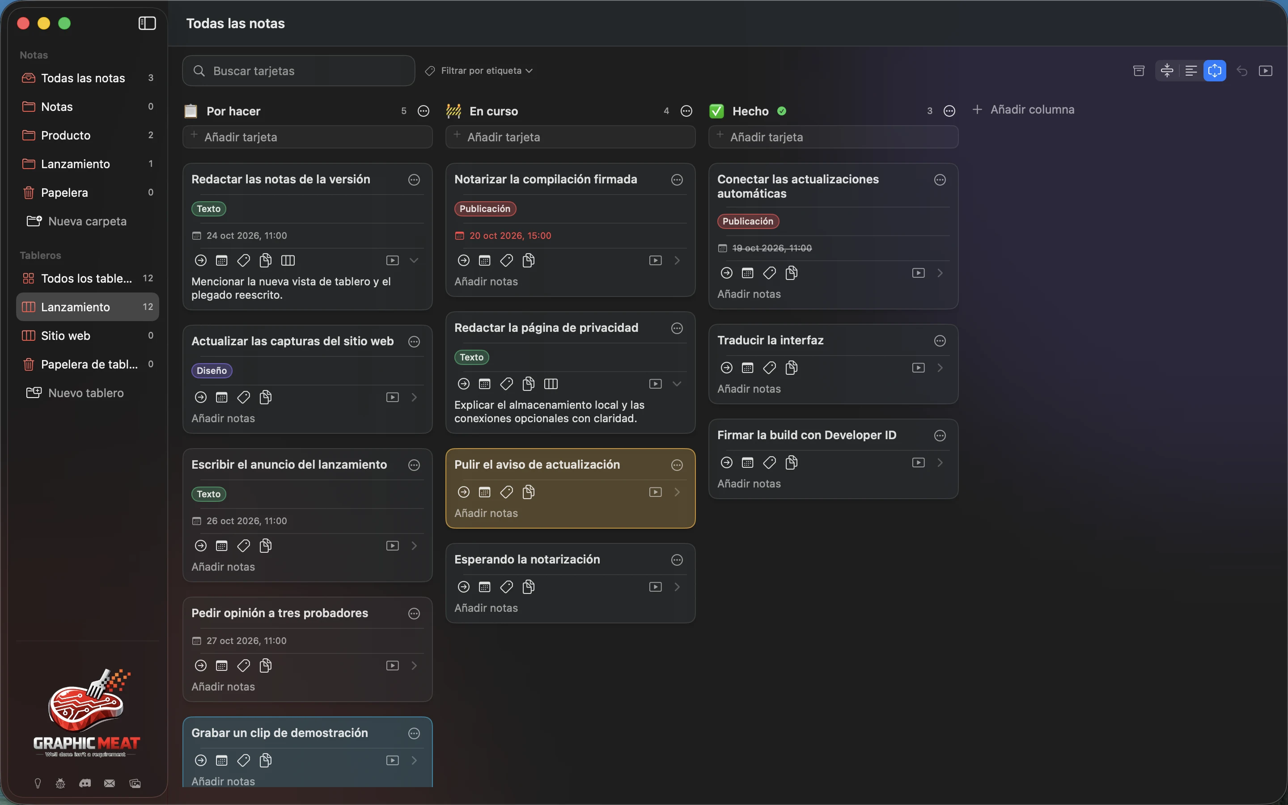Screen dimensions: 1288x805
Task: Add a new column with Añadir columna
Action: click(1023, 110)
